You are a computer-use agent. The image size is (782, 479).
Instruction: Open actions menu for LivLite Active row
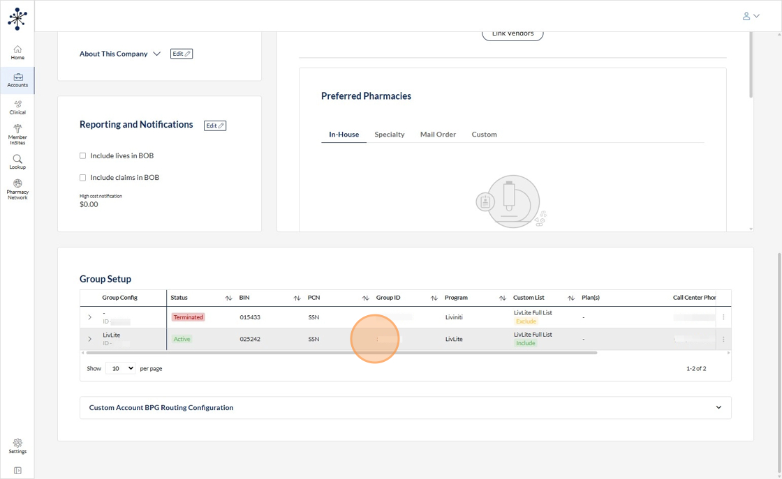pos(723,339)
